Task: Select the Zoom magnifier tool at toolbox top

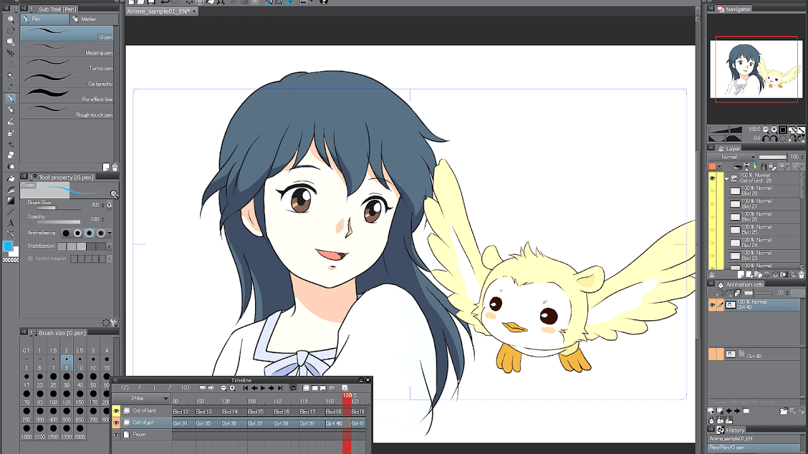Action: [11, 19]
